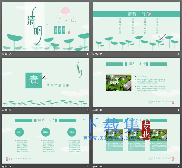
Task: Click the transition star icon under slide 4
Action: (94, 110)
